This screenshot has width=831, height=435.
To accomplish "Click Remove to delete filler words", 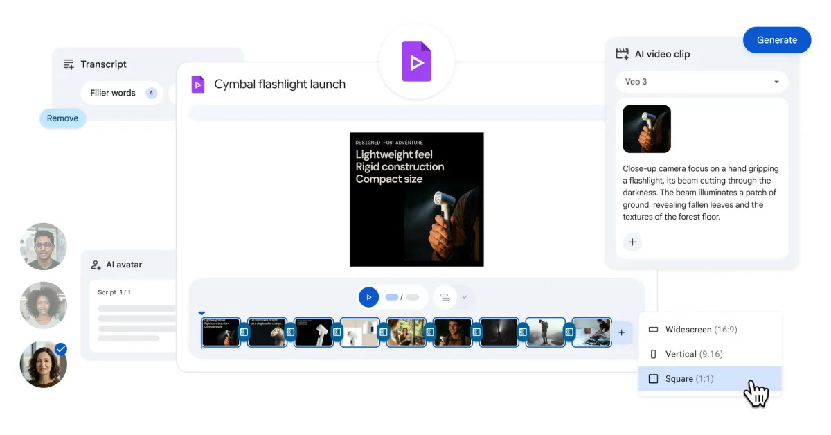I will click(62, 118).
